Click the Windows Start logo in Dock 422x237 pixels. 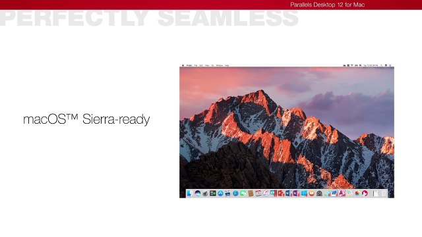304,193
